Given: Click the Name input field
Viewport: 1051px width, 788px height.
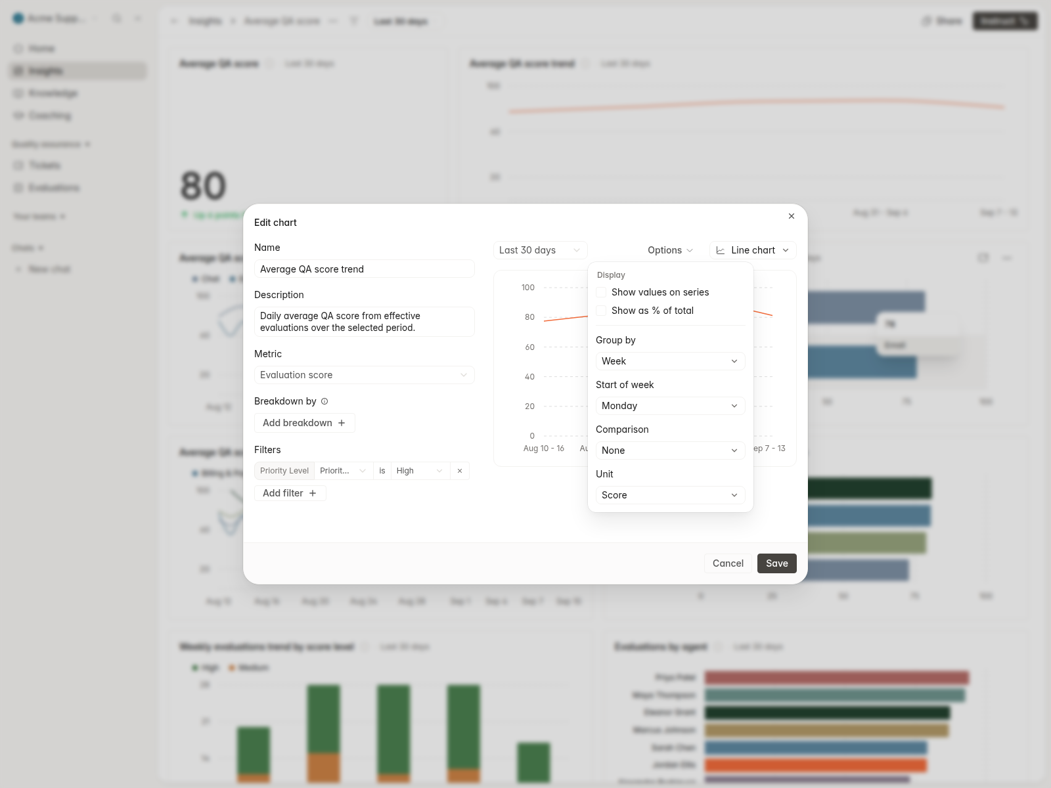Looking at the screenshot, I should (x=365, y=269).
